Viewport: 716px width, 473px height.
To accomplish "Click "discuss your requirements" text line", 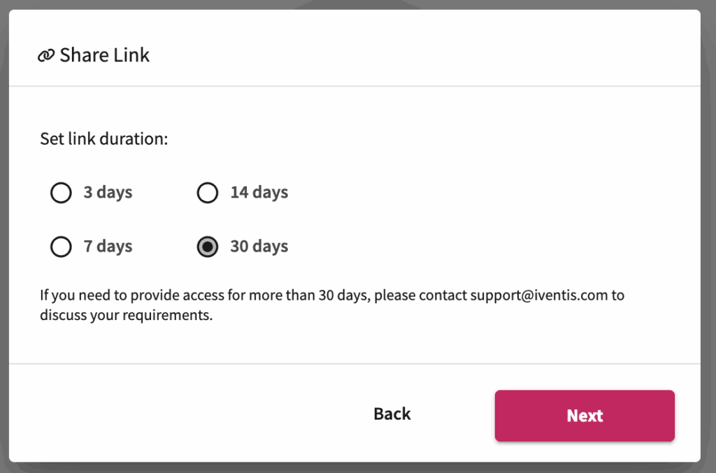I will coord(126,315).
